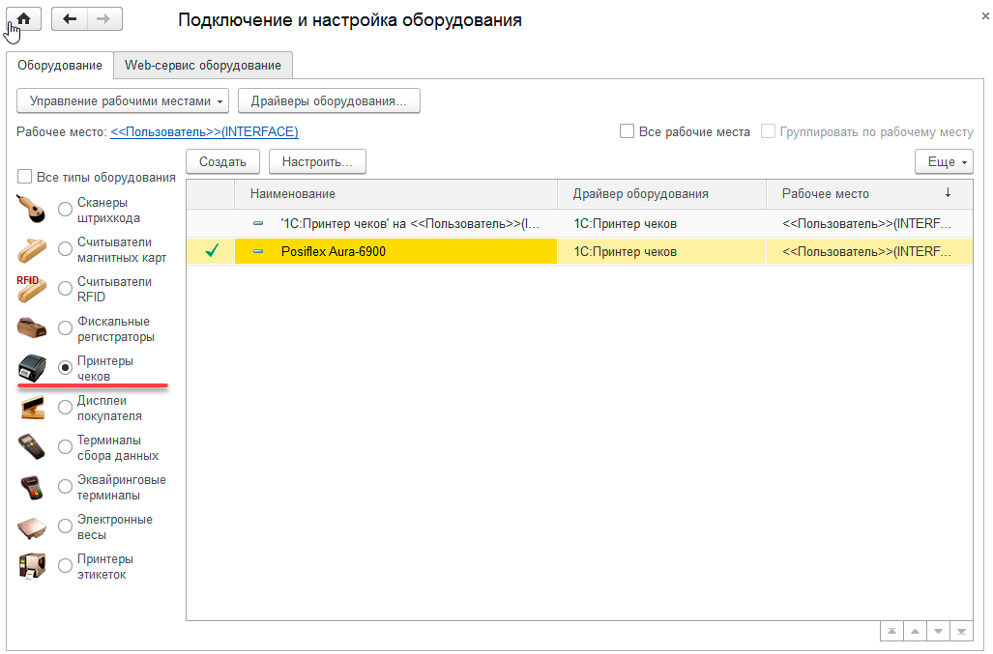Click the data collection terminal icon

tap(31, 447)
